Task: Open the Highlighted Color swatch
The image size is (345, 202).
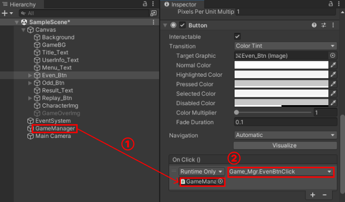Action: point(281,74)
